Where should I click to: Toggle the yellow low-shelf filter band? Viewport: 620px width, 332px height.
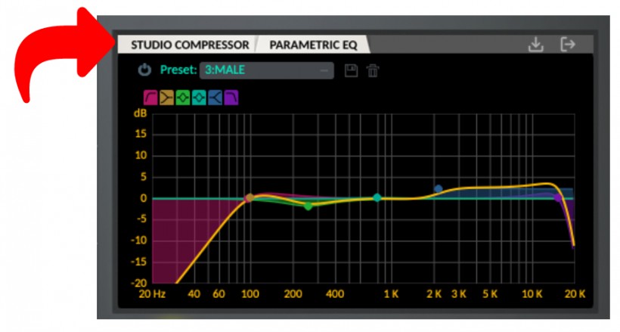tap(166, 98)
